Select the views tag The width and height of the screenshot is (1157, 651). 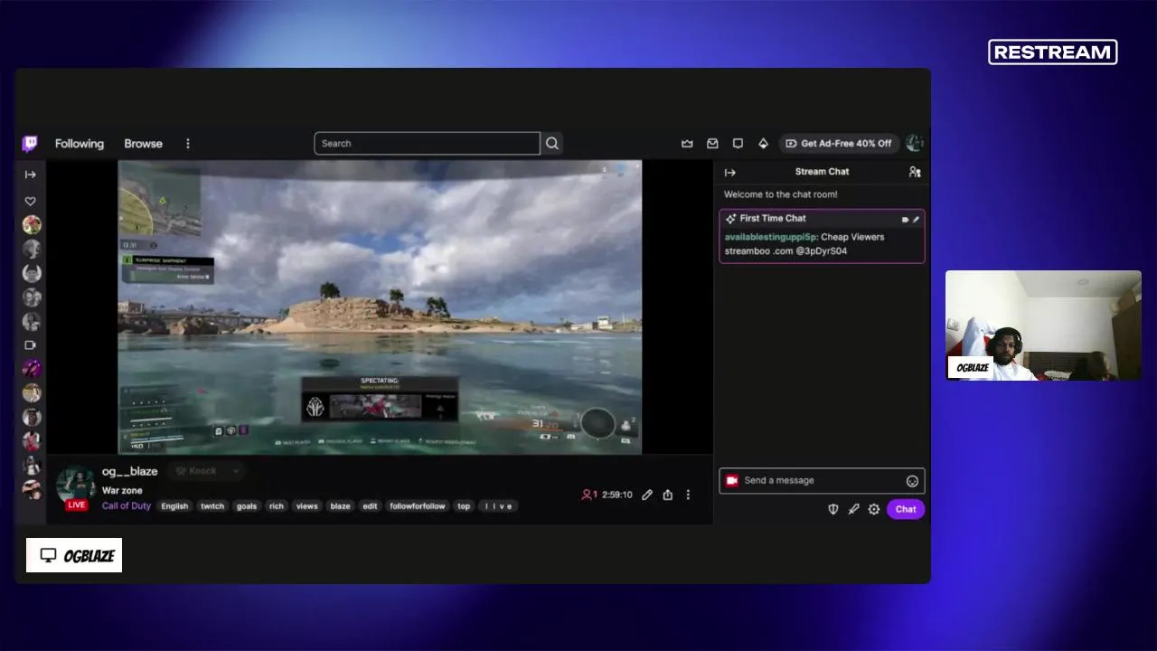click(307, 506)
